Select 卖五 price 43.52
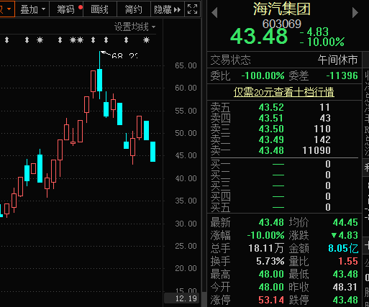Screen dimensions: 369x307 click(271, 107)
